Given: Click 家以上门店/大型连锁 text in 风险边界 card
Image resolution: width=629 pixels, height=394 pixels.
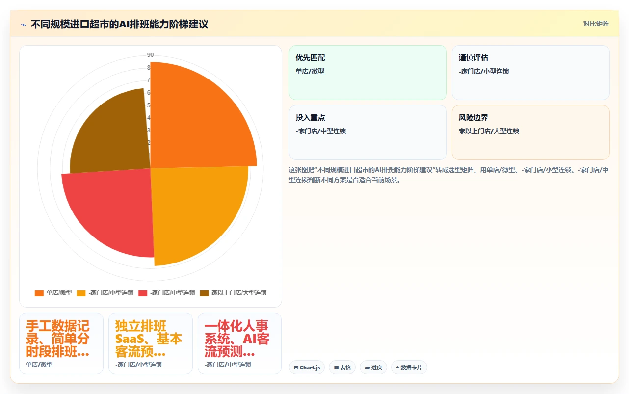Looking at the screenshot, I should 489,131.
